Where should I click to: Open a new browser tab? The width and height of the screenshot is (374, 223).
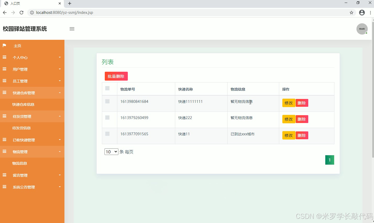click(x=70, y=3)
